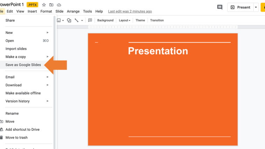Click the move to folder icon
This screenshot has width=265, height=149.
pos(51,5)
